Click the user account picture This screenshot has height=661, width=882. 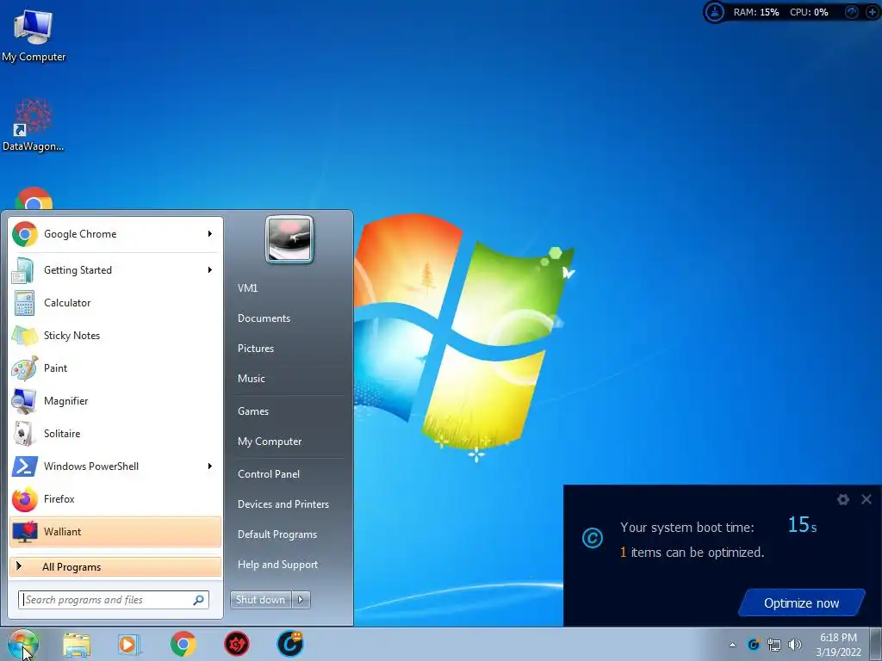(x=289, y=239)
